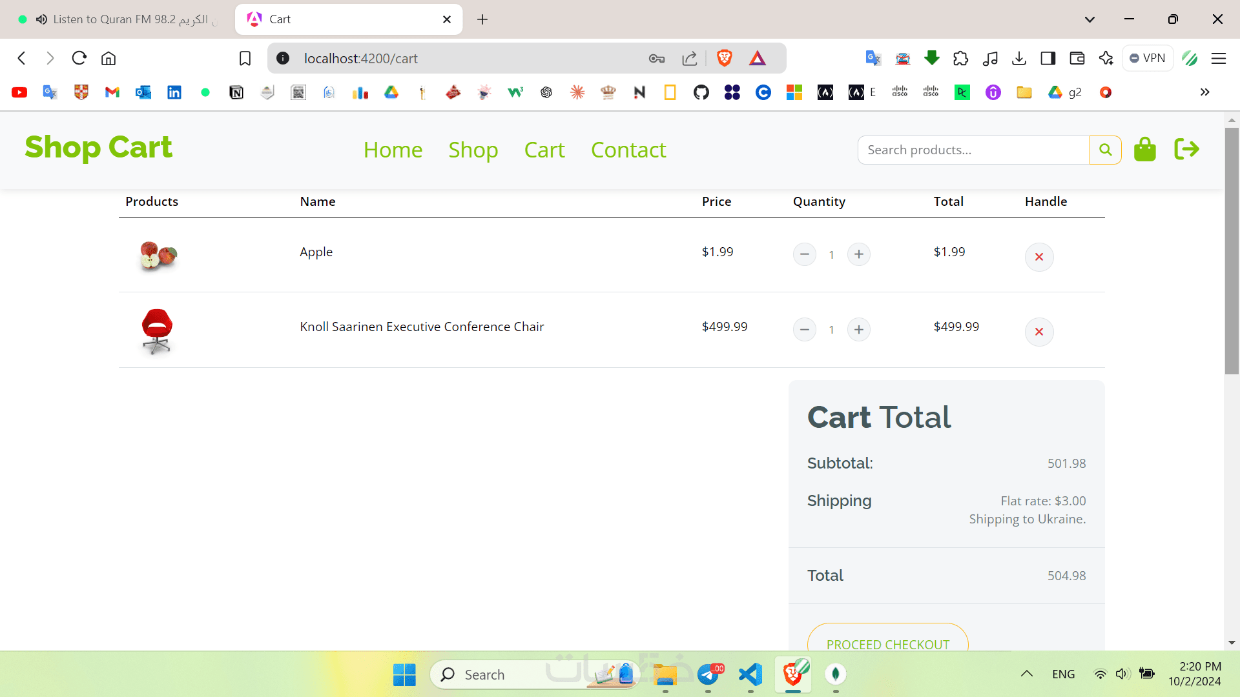
Task: Bookmark this page icon
Action: (x=245, y=59)
